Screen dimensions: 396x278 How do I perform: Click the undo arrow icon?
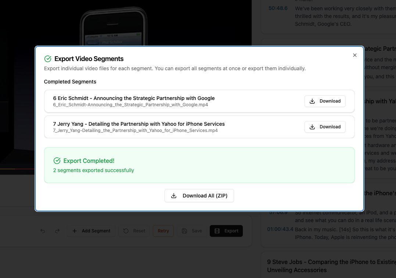pos(43,231)
